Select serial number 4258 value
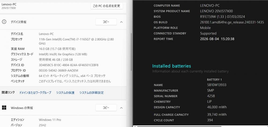 click(211, 96)
